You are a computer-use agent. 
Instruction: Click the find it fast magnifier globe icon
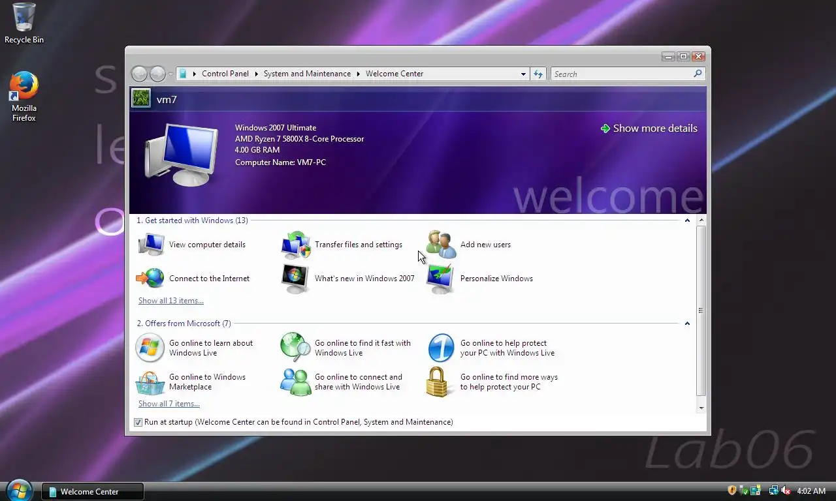[296, 348]
